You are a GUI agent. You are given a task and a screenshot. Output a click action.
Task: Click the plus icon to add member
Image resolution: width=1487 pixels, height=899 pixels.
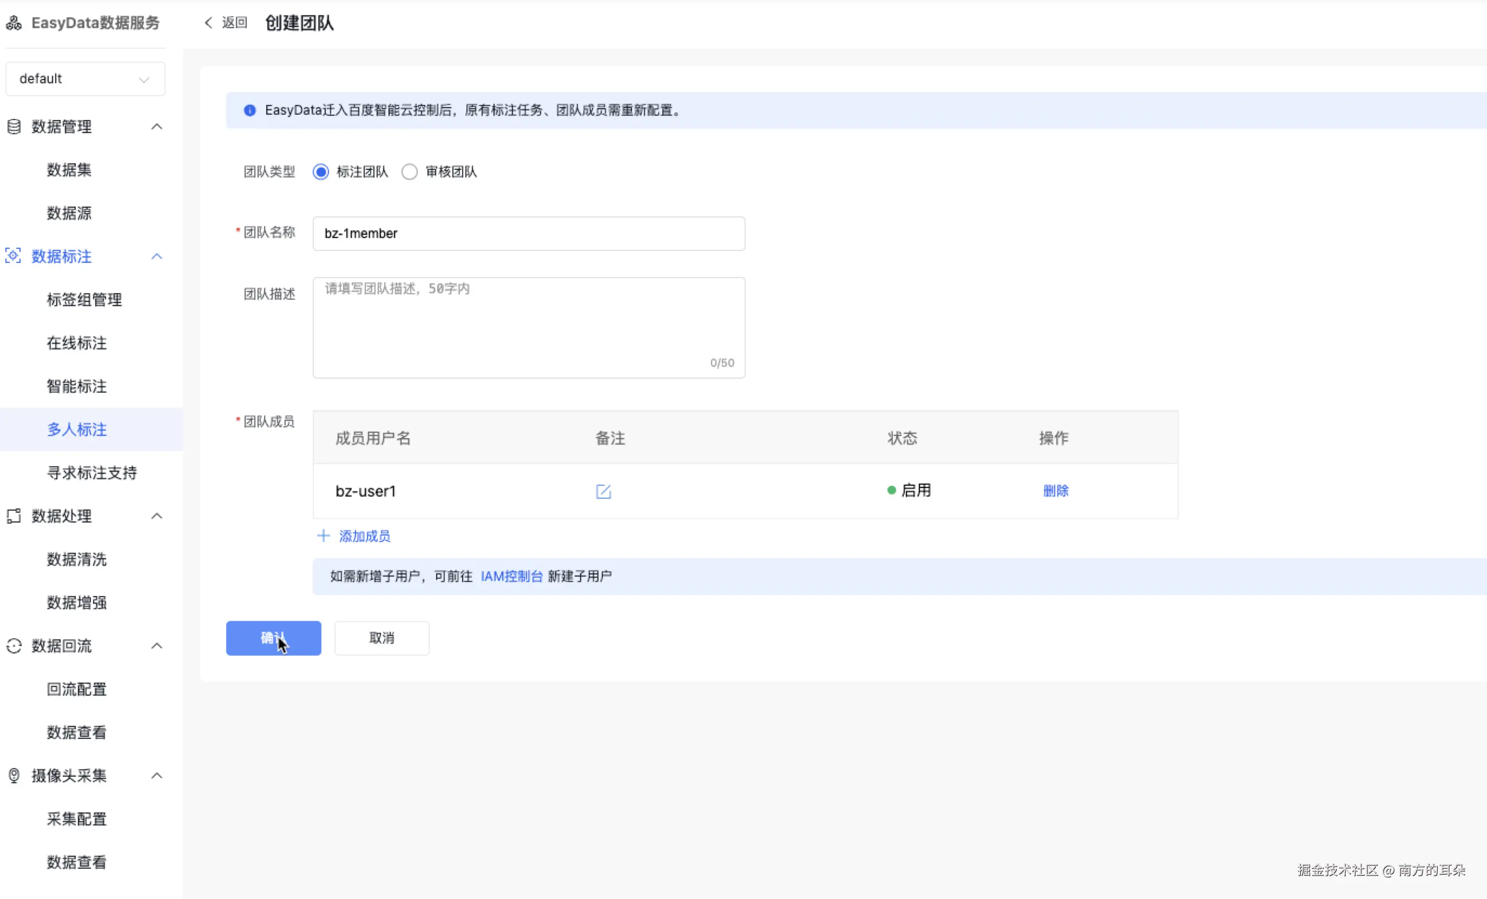[x=324, y=536]
